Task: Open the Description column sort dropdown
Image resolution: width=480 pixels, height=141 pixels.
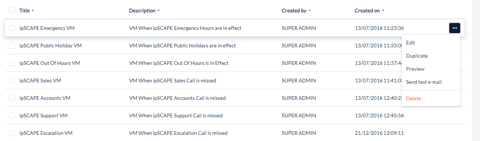Action: pos(158,11)
